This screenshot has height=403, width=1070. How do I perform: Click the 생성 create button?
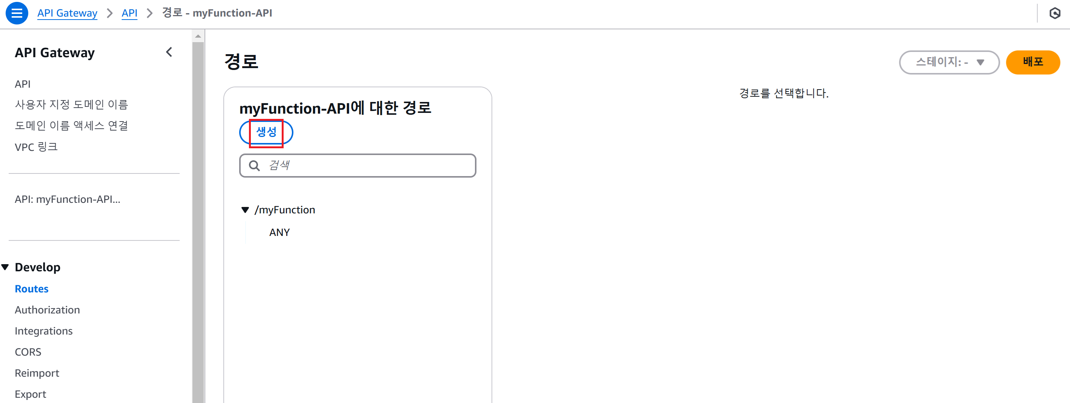point(266,132)
